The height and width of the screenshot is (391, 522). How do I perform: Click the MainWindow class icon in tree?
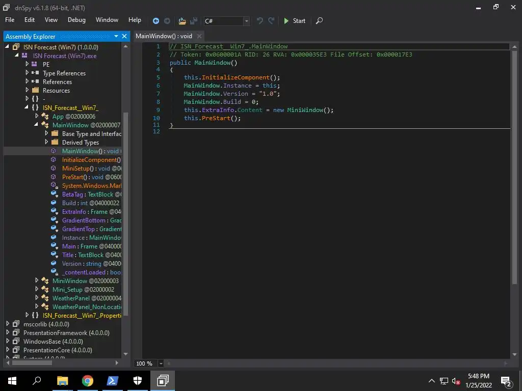[45, 125]
